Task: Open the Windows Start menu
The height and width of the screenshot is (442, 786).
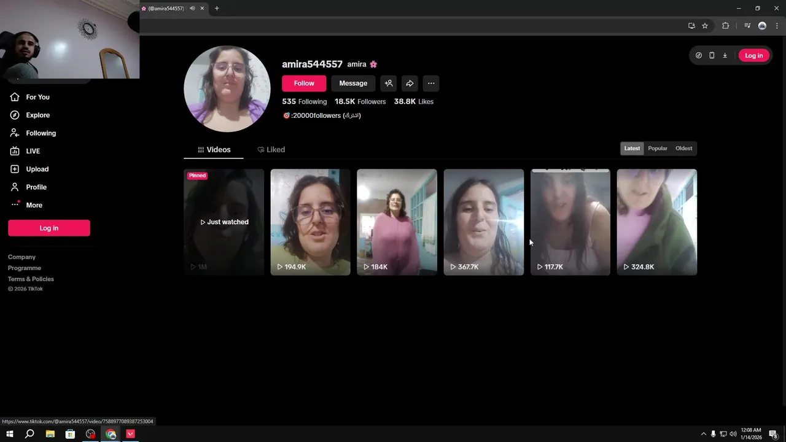Action: point(9,434)
